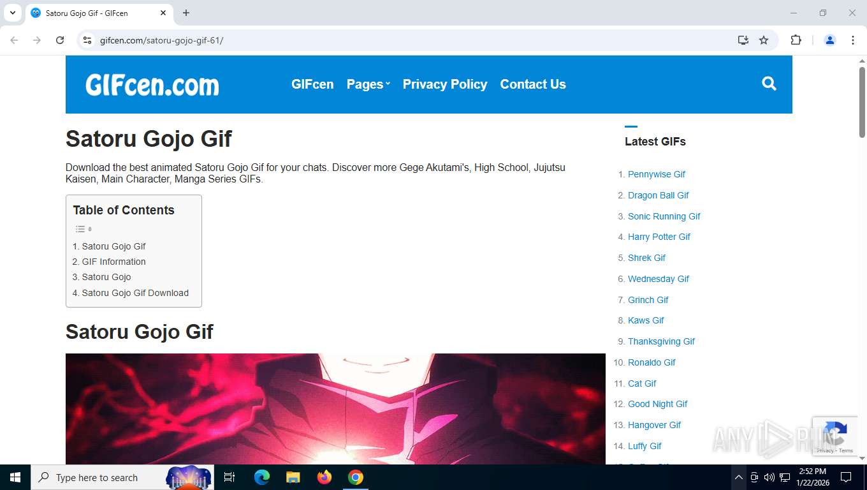Reload the page
The image size is (867, 490).
point(60,40)
